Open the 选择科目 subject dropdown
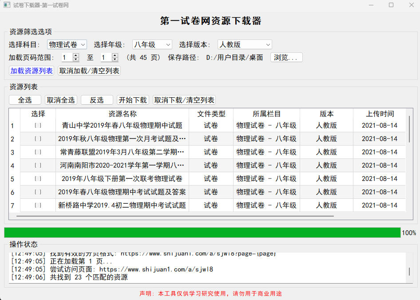Image resolution: width=420 pixels, height=300 pixels. click(67, 44)
